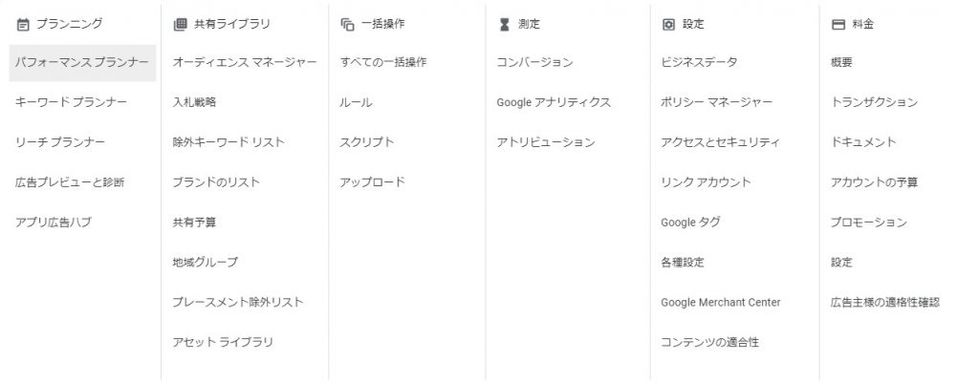Select プロモーション under 料金
This screenshot has width=979, height=383.
(x=868, y=223)
